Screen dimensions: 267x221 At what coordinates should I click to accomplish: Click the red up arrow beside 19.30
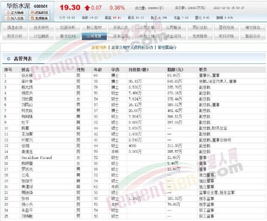[87, 8]
